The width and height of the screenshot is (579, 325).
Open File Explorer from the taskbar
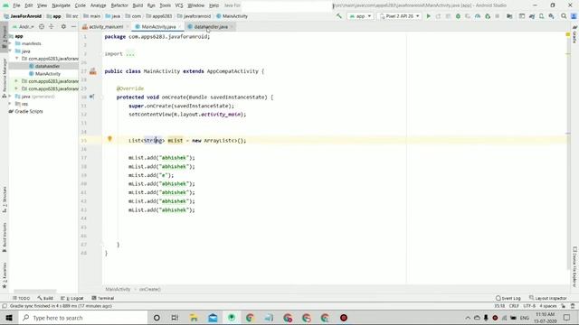point(194,318)
